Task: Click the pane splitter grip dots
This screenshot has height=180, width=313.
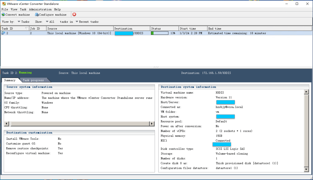Action: click(156, 67)
